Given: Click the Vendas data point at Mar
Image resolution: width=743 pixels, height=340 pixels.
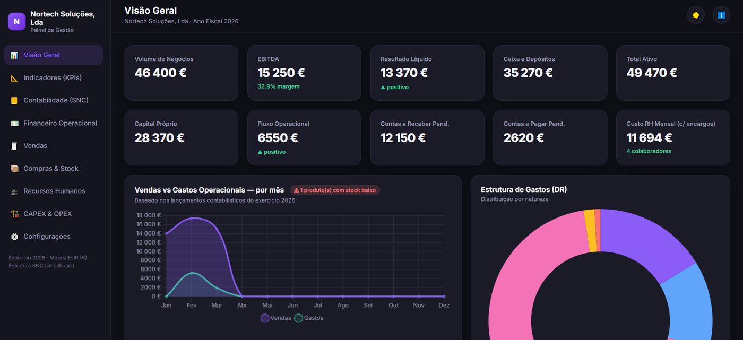Looking at the screenshot, I should (217, 229).
